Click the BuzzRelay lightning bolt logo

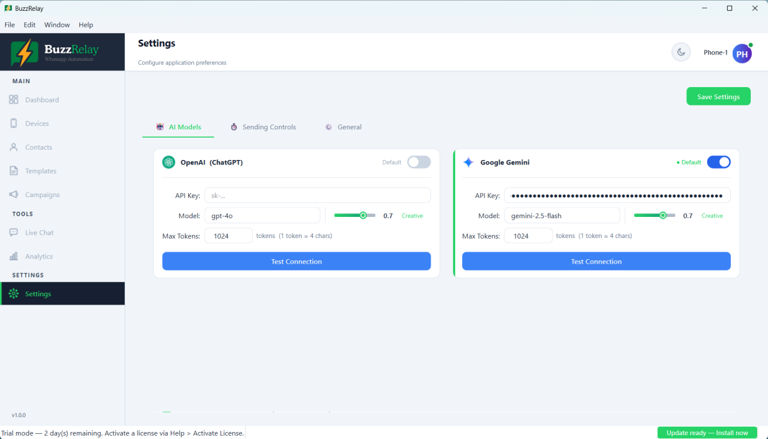[24, 52]
